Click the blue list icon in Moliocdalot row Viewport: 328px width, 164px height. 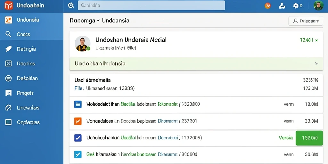click(x=78, y=104)
